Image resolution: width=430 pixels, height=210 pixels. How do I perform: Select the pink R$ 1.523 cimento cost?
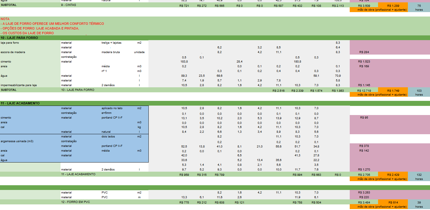[x=364, y=62]
